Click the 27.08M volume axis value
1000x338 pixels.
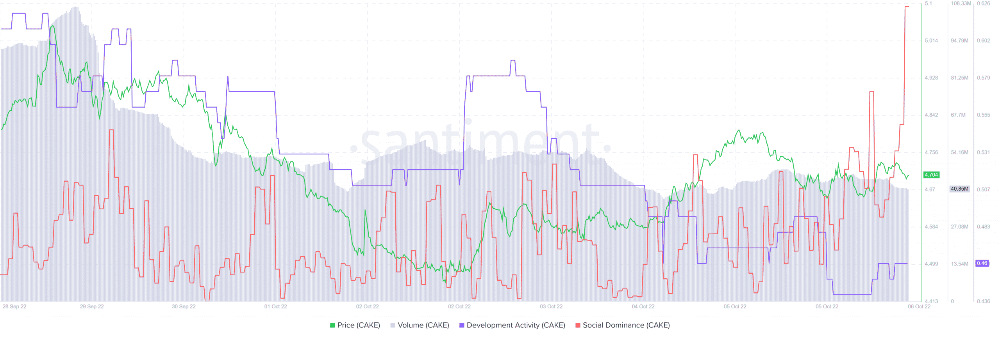959,227
